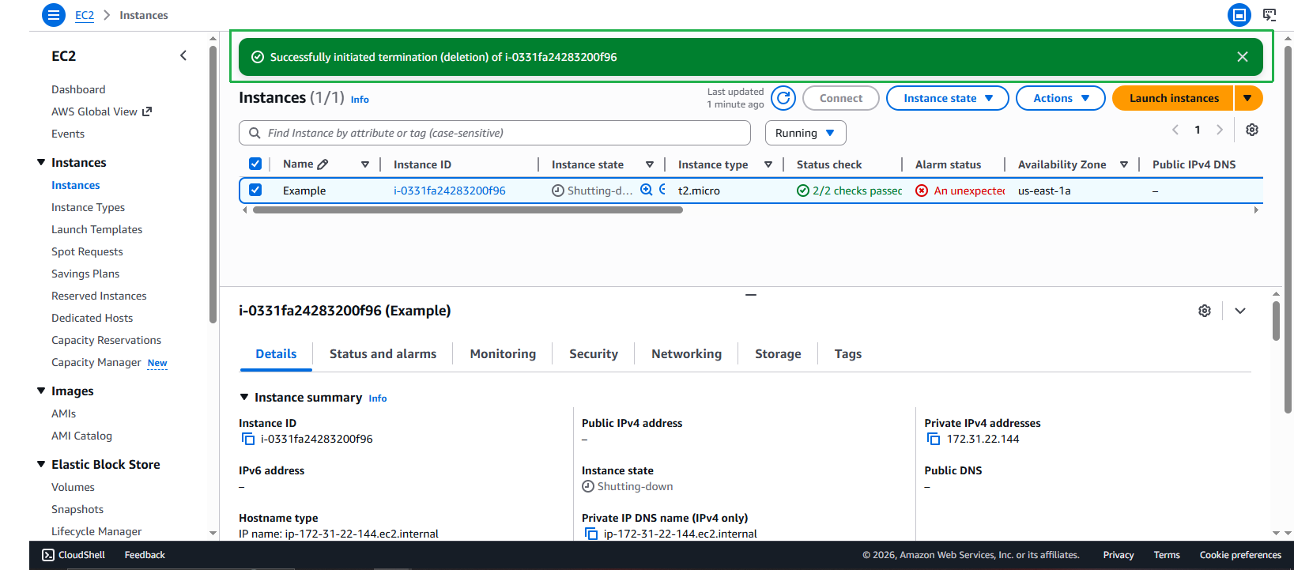Open details panel settings gear

1205,311
